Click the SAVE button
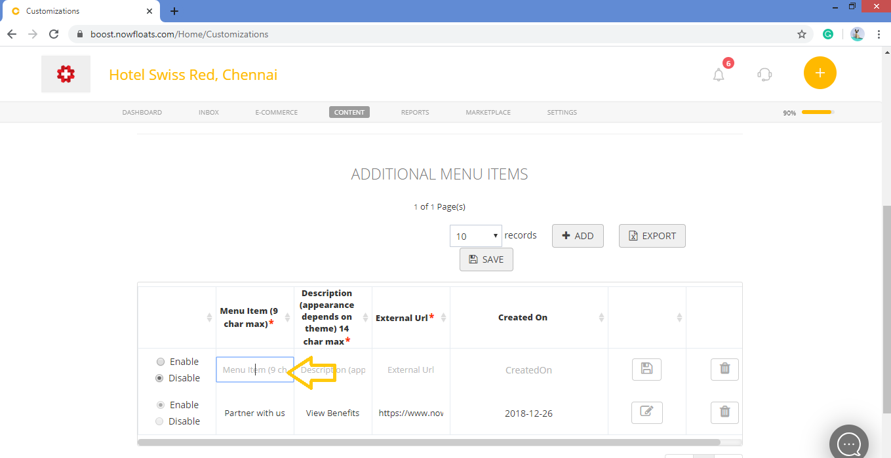The width and height of the screenshot is (891, 458). click(486, 259)
